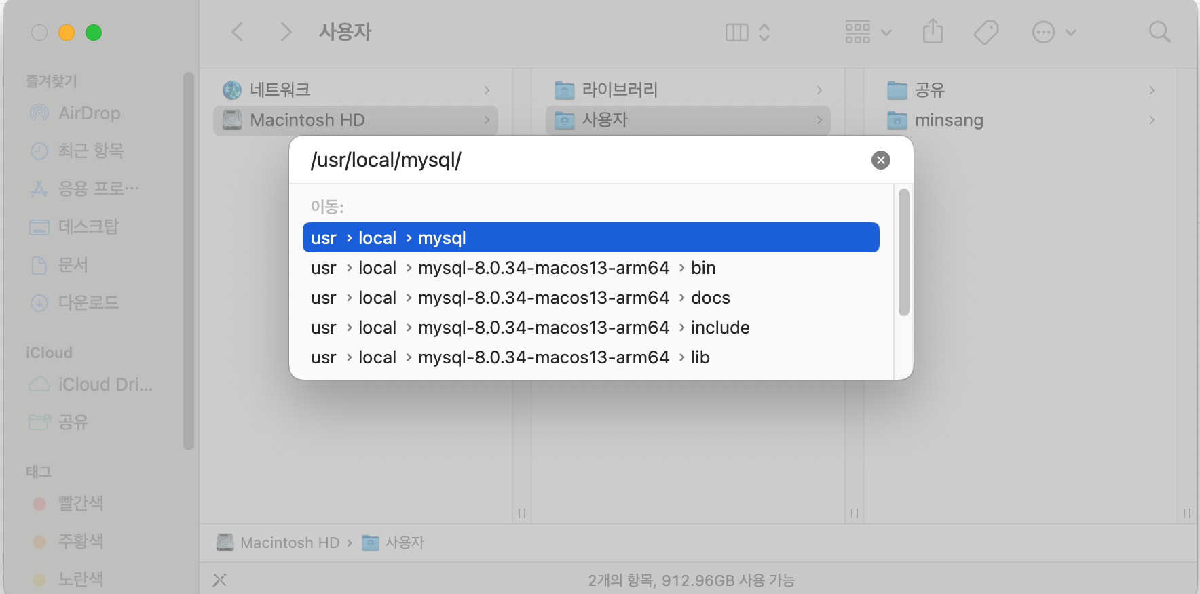1200x594 pixels.
Task: Click the Tag toolbar icon
Action: click(x=986, y=32)
